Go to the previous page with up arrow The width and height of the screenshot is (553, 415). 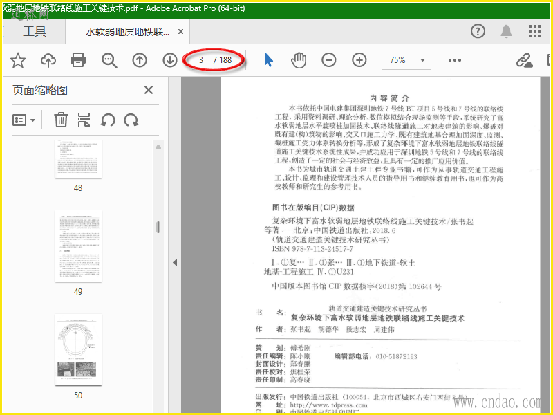point(140,60)
